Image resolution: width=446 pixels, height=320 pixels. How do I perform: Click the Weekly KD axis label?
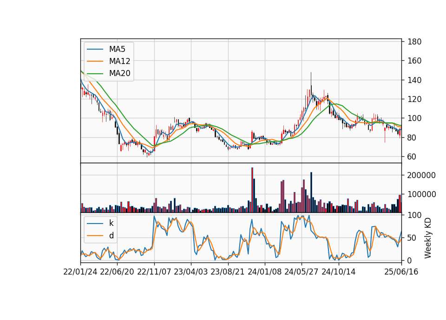[x=427, y=238]
